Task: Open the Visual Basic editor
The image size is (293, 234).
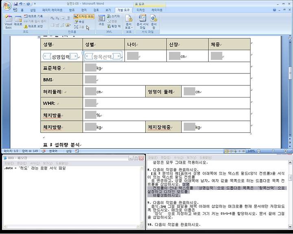Action: pyautogui.click(x=9, y=22)
